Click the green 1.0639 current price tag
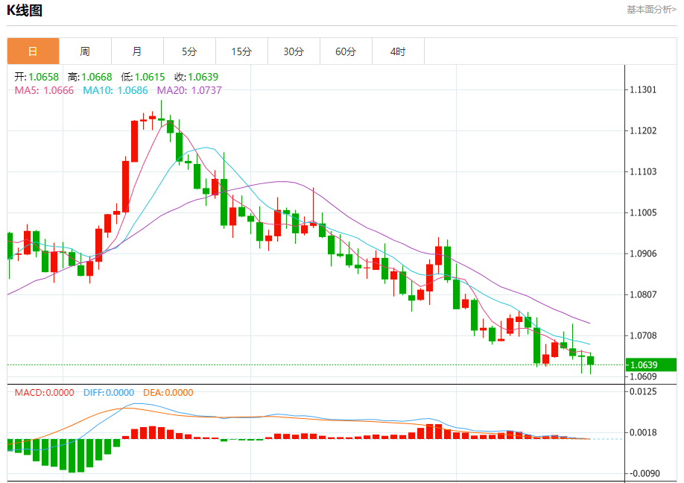 coord(651,364)
